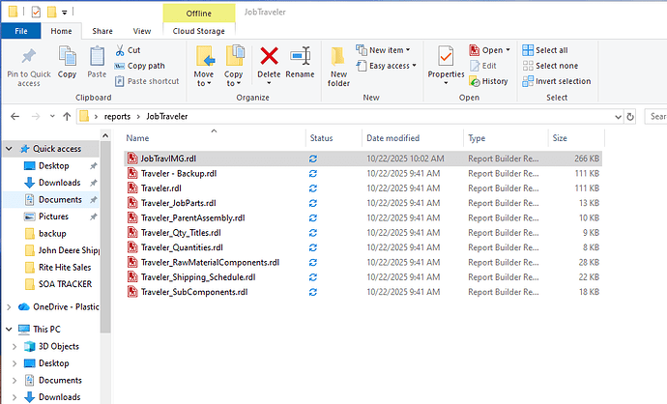Switch to the View ribbon tab

[x=142, y=31]
